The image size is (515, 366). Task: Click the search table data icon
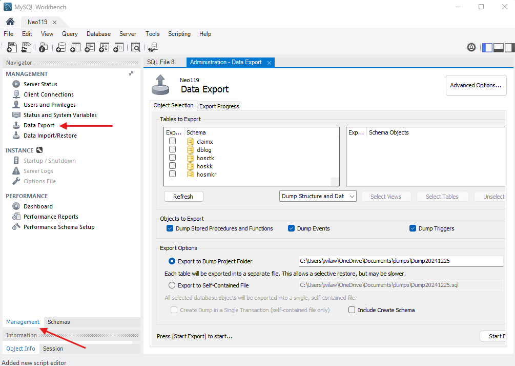coord(135,48)
